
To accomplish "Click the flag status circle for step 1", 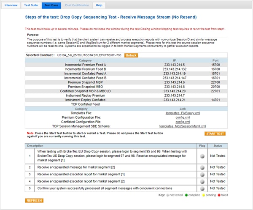I will [202, 155].
